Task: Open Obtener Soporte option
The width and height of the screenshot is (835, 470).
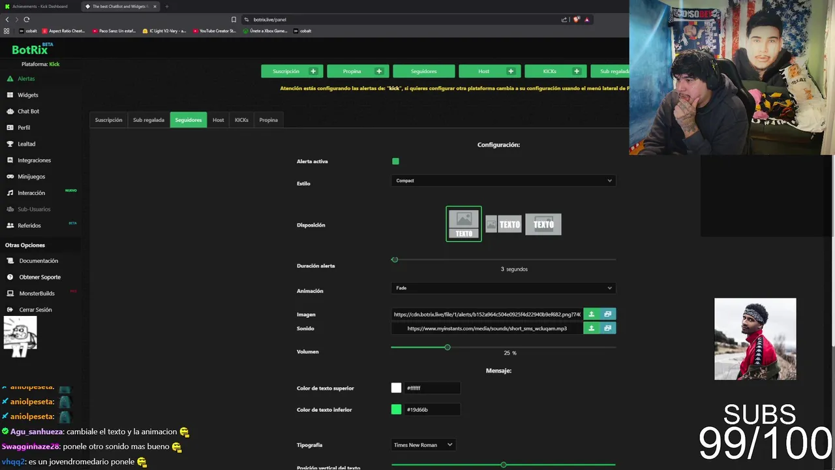Action: [x=40, y=277]
